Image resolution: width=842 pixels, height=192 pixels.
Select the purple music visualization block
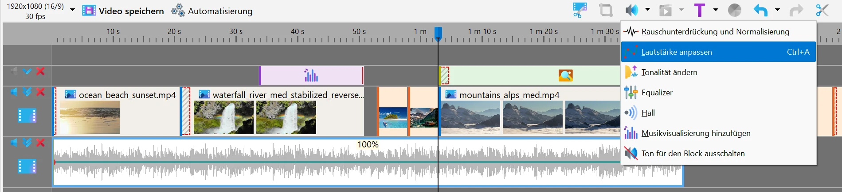point(311,75)
